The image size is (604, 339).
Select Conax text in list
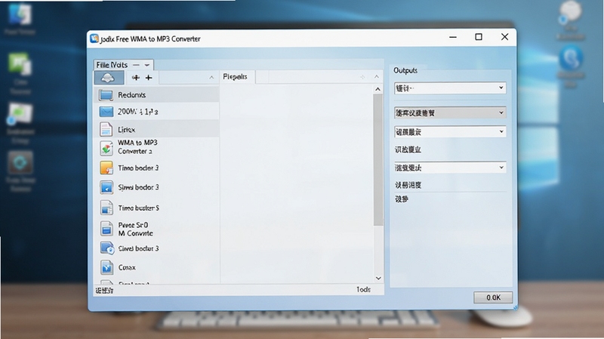click(127, 267)
